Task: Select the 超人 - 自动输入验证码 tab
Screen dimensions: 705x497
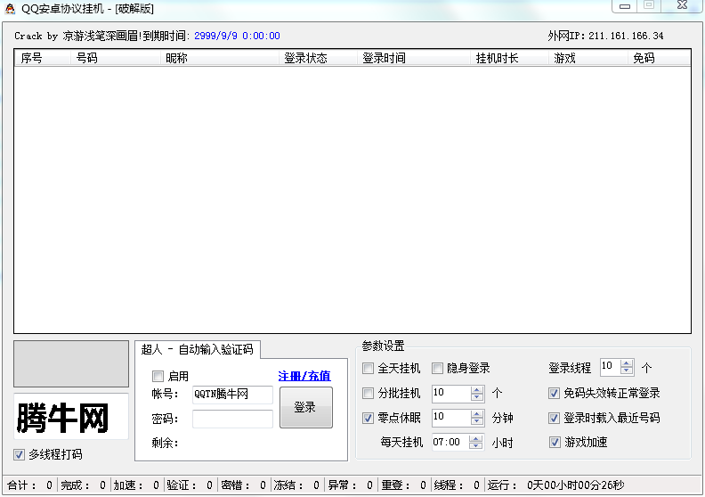Action: (197, 349)
